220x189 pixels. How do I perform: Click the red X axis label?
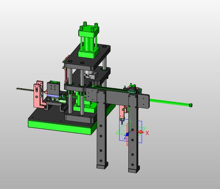147,133
